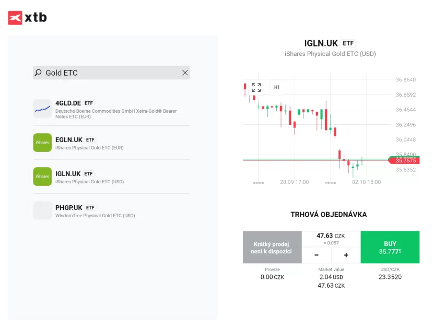444x329 pixels.
Task: Click the short sell unavailable button
Action: [272, 248]
